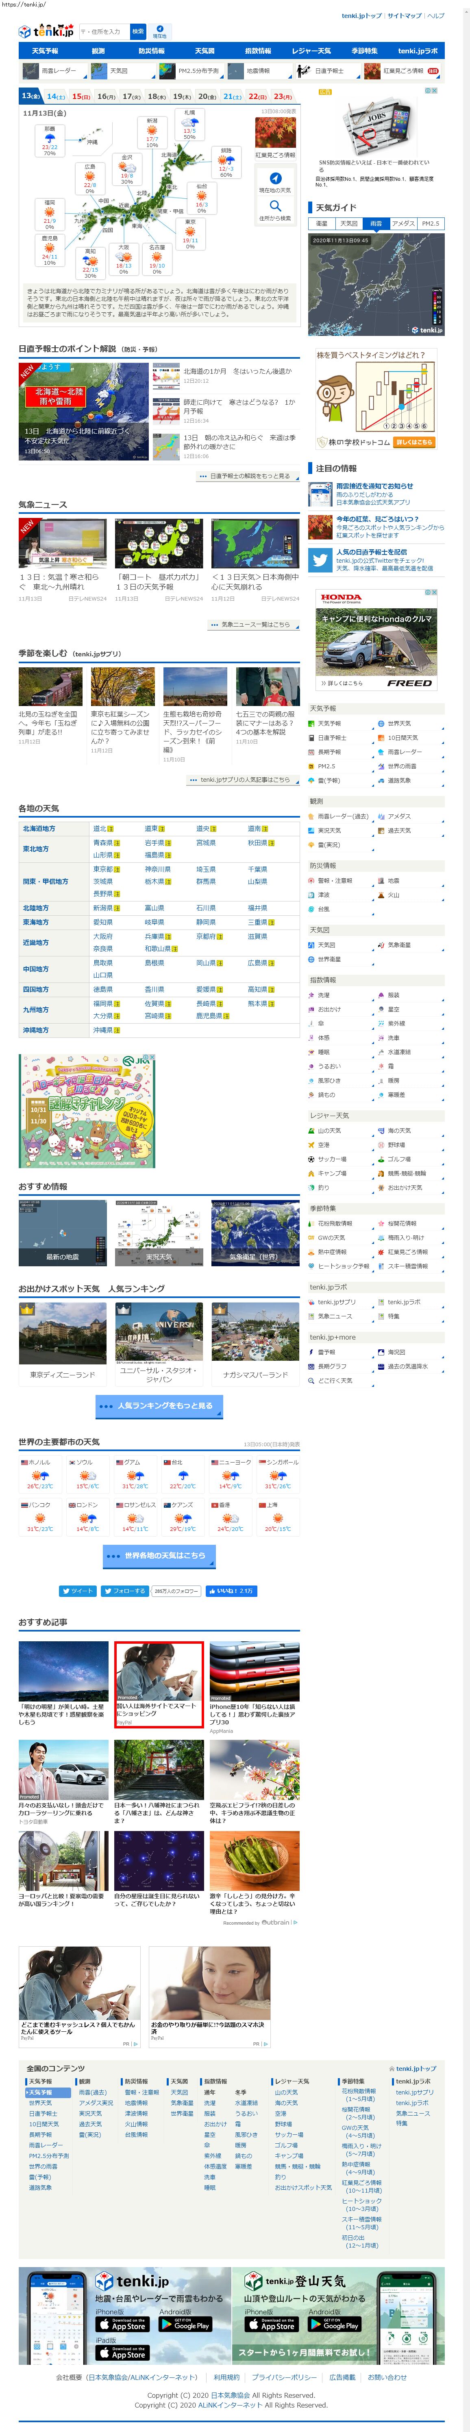
Task: Open the 防災情報 menu in navigation bar
Action: point(151,51)
